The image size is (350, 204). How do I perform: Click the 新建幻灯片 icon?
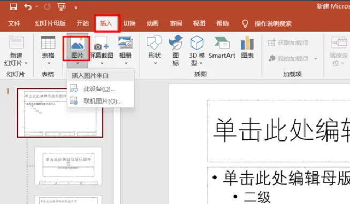click(x=16, y=43)
